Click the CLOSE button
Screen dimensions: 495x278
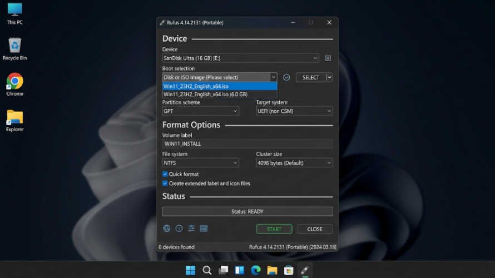click(315, 229)
